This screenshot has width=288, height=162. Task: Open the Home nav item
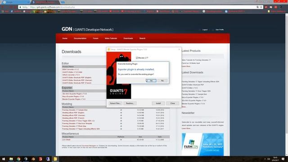[x=65, y=38]
